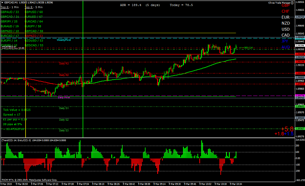Click the 9 Mar 07:22 time axis label
This screenshot has width=305, height=186.
tap(52, 184)
